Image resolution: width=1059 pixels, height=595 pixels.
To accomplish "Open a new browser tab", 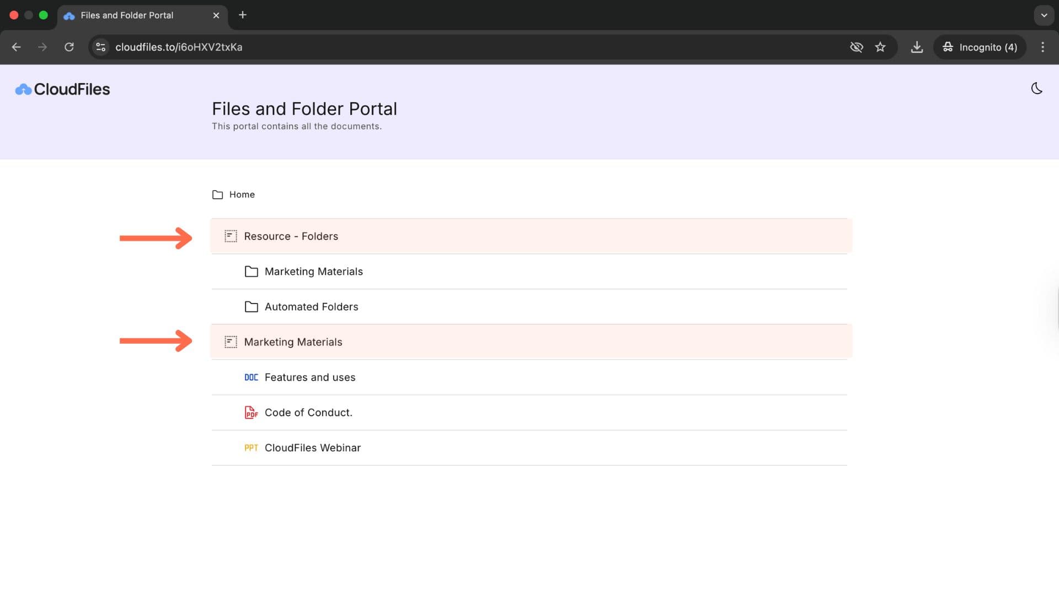I will point(243,15).
